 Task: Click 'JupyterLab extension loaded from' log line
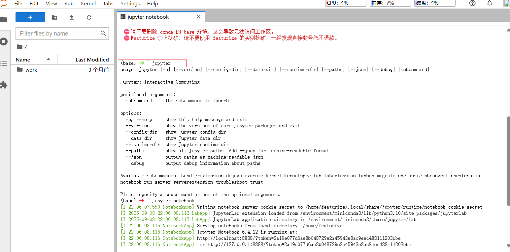point(293,213)
